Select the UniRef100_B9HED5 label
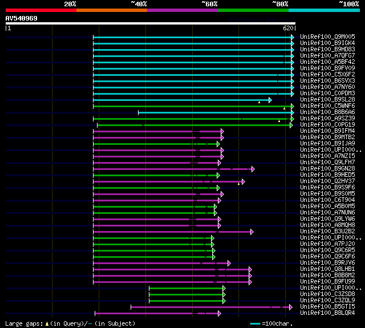The image size is (365, 328). pyautogui.click(x=327, y=175)
